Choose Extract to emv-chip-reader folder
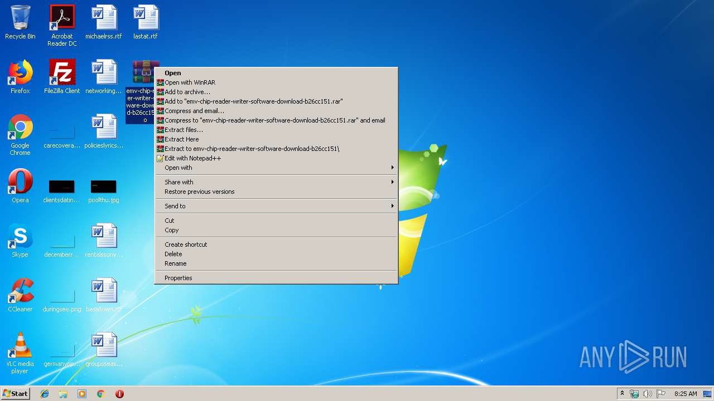The height and width of the screenshot is (401, 714). (x=276, y=149)
